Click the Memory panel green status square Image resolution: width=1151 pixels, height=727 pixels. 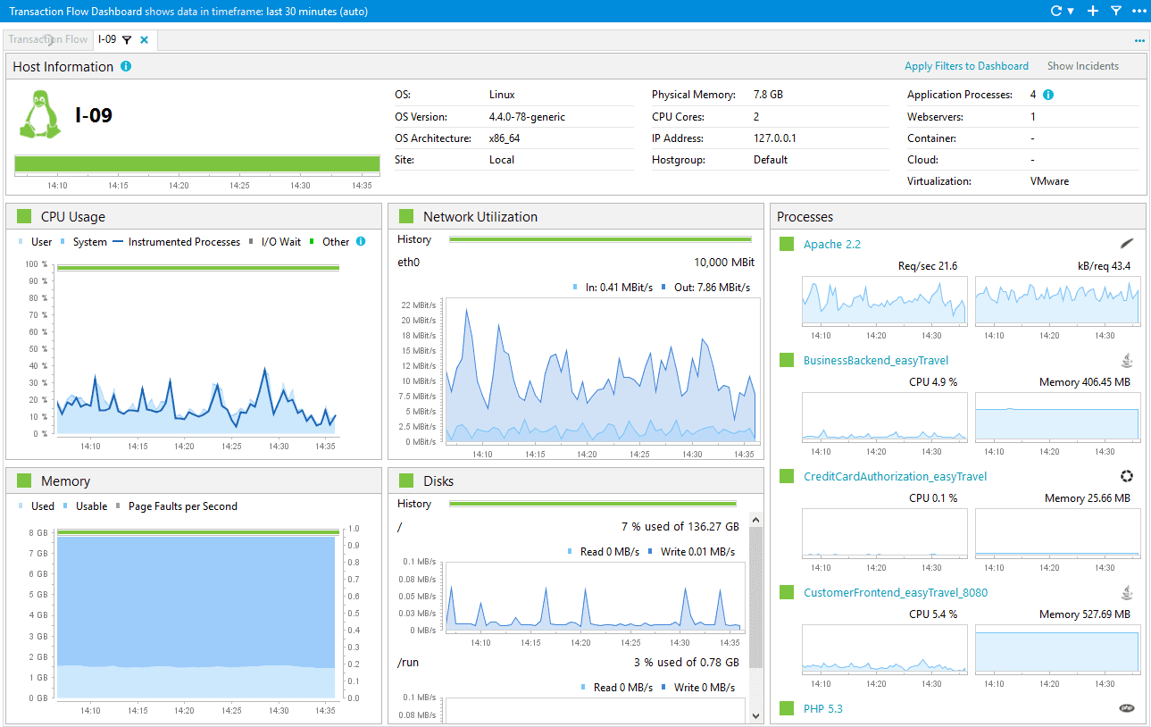tap(24, 480)
